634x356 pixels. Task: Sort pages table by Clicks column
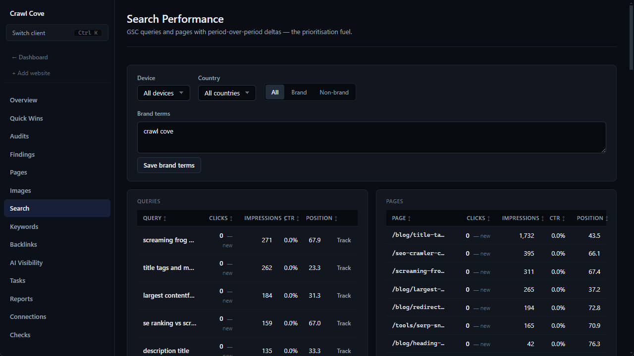pos(478,218)
